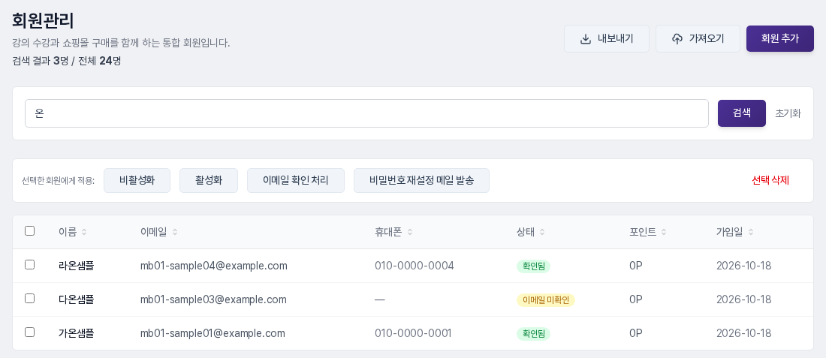826x358 pixels.
Task: Click email mb01-sample01@example.com
Action: point(213,333)
